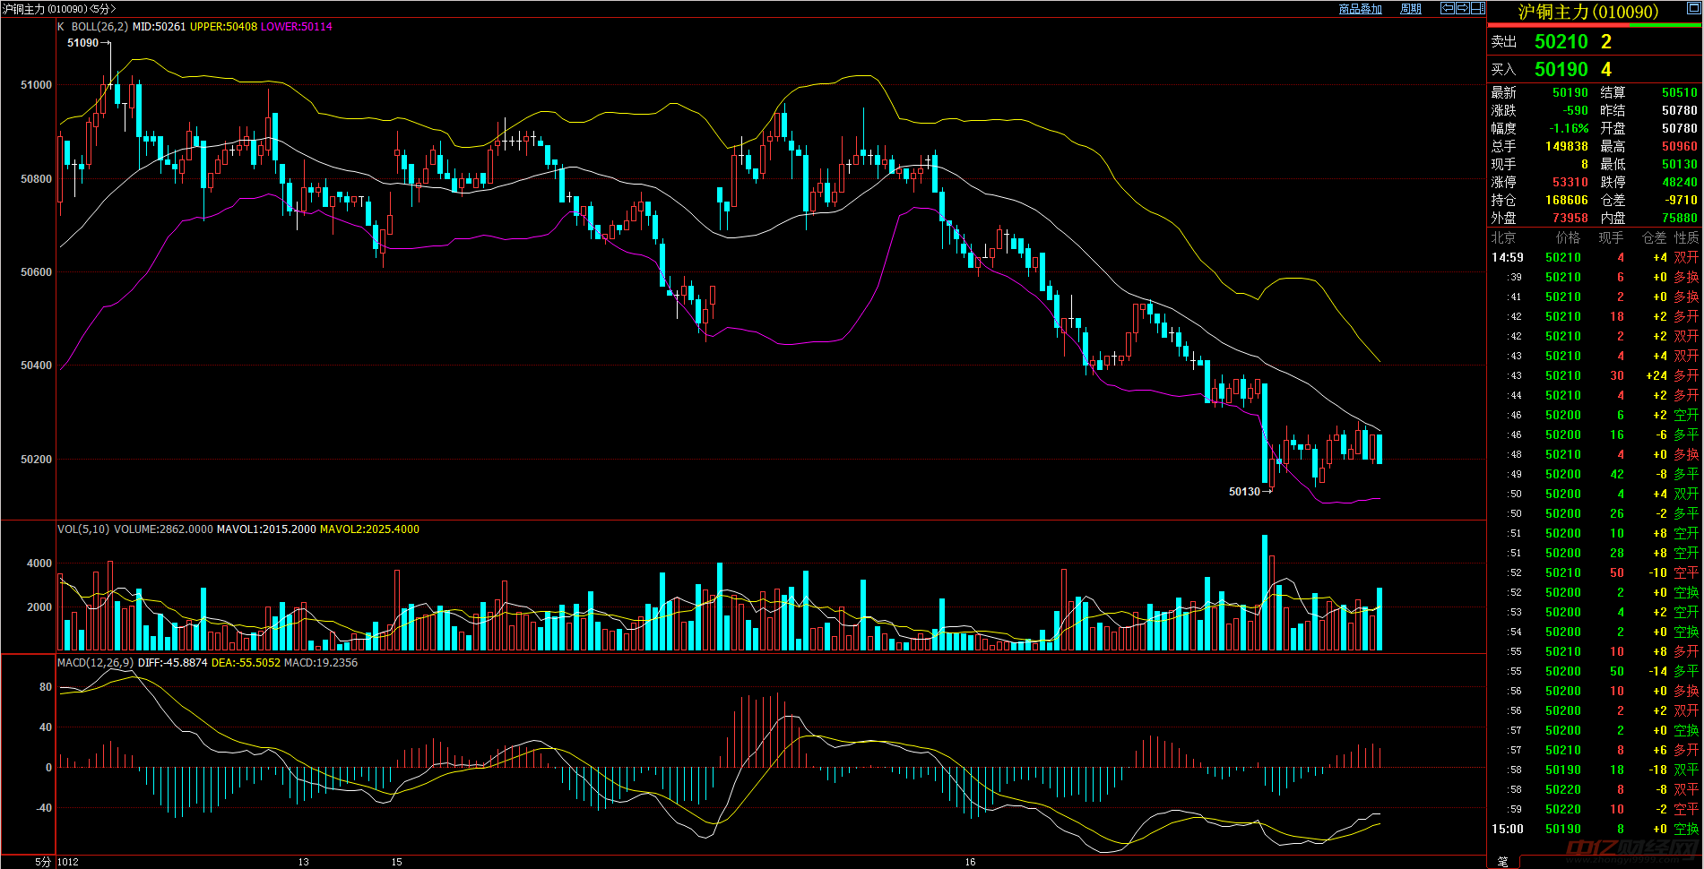
Task: Select the 14:59 tick row
Action: pyautogui.click(x=1595, y=257)
